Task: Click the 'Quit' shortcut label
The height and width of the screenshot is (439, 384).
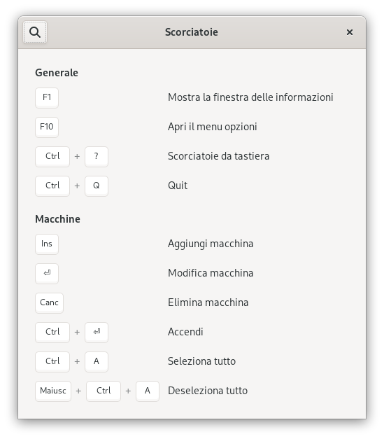Action: pos(178,186)
